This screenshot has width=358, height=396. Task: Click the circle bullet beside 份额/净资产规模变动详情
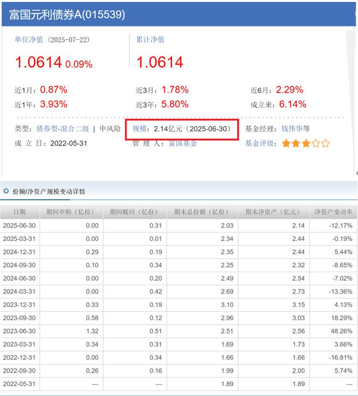[x=6, y=191]
